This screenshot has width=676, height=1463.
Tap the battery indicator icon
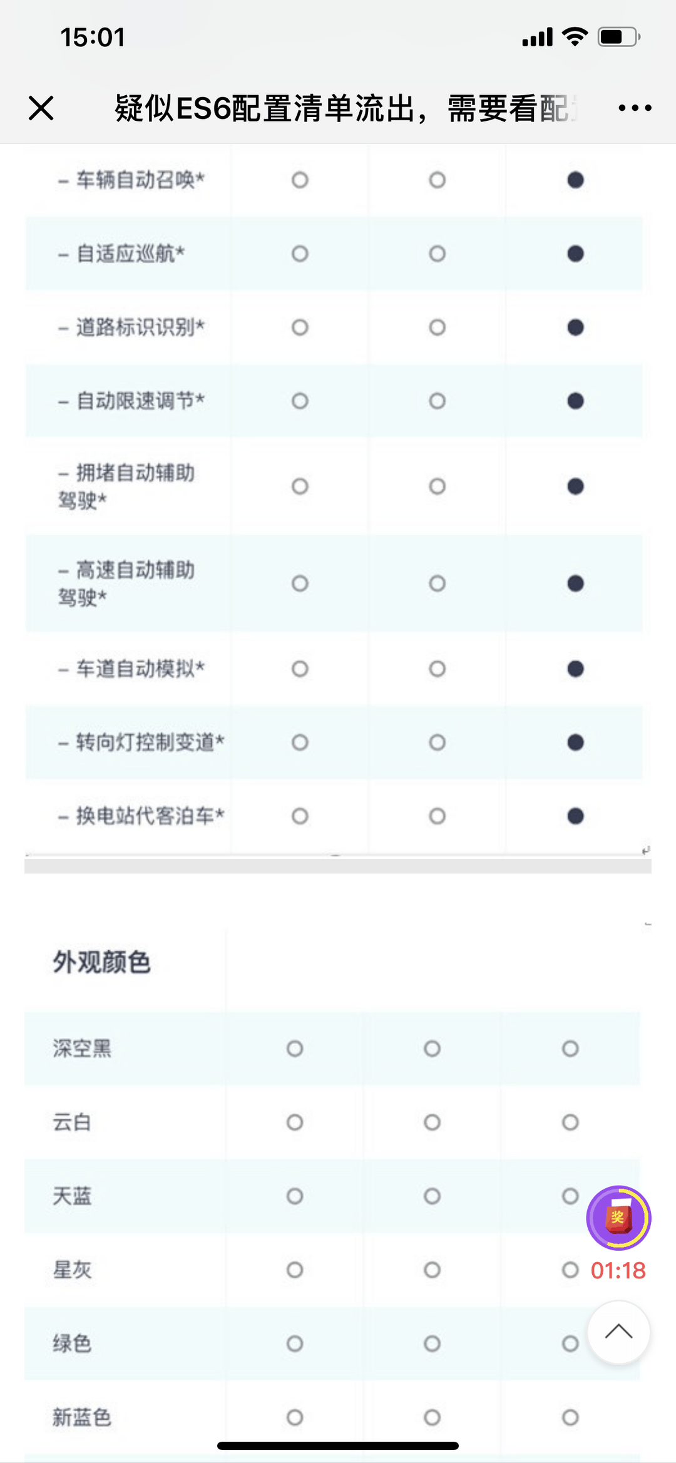point(619,37)
